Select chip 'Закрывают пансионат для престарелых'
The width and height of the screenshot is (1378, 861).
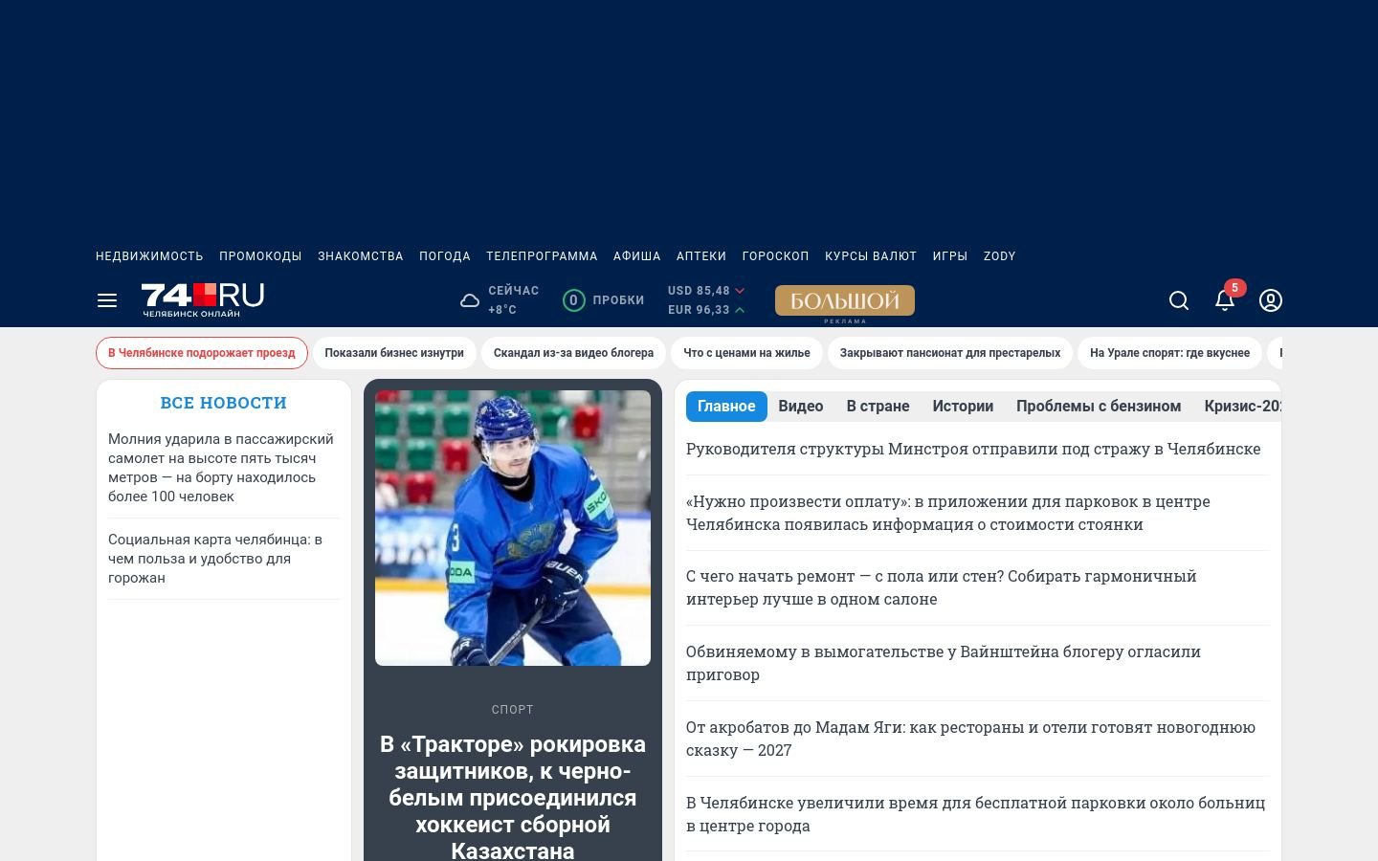click(x=950, y=353)
